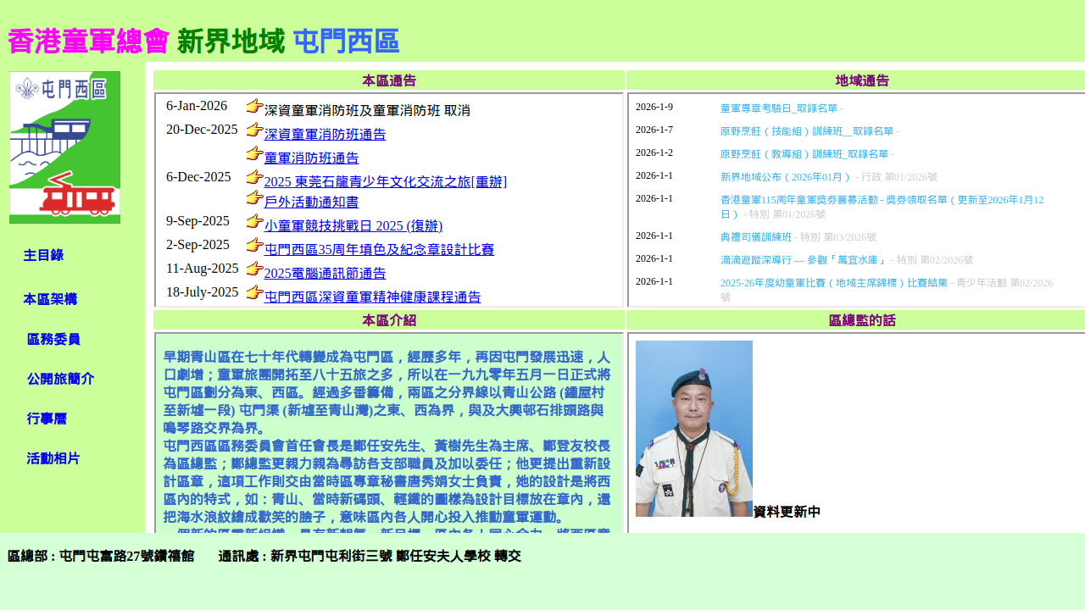Viewport: 1085px width, 610px height.
Task: Click hand icon beside 屯門西區35周年填色 notice
Action: click(254, 245)
